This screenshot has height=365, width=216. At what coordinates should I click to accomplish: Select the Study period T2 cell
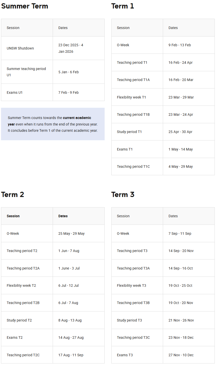pyautogui.click(x=19, y=320)
